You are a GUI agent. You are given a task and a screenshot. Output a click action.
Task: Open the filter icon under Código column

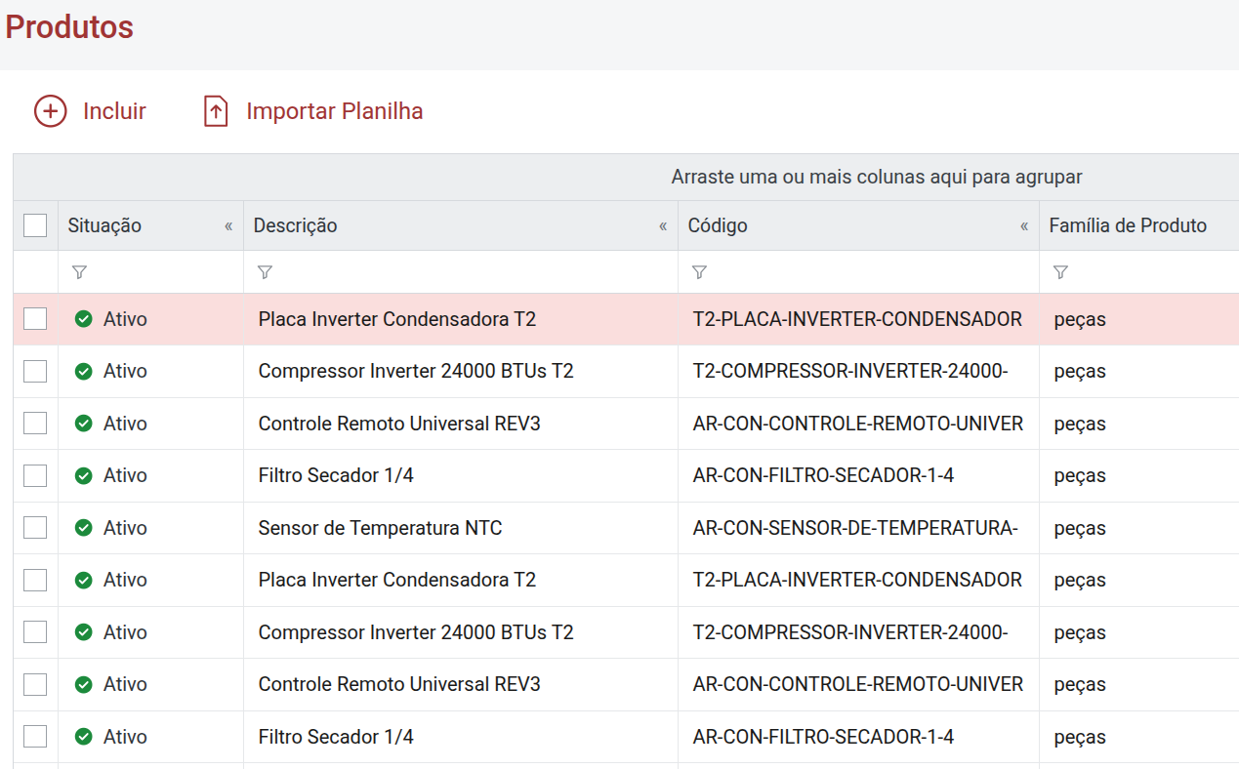click(699, 272)
